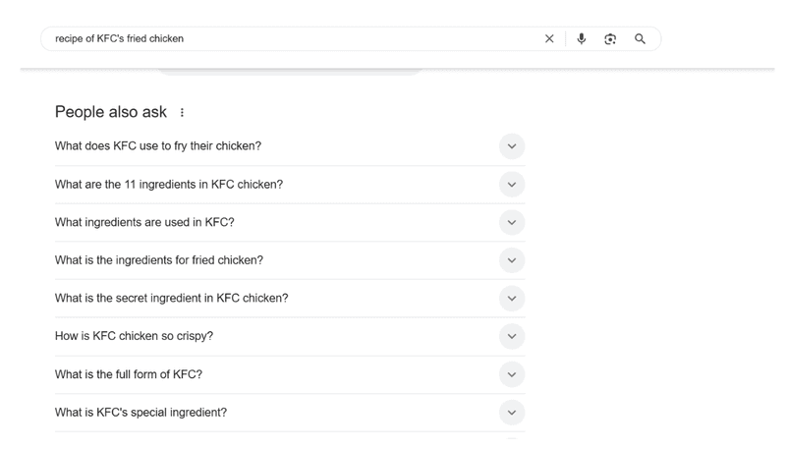786x449 pixels.
Task: Select question "What is the full form of KFC?"
Action: (x=129, y=374)
